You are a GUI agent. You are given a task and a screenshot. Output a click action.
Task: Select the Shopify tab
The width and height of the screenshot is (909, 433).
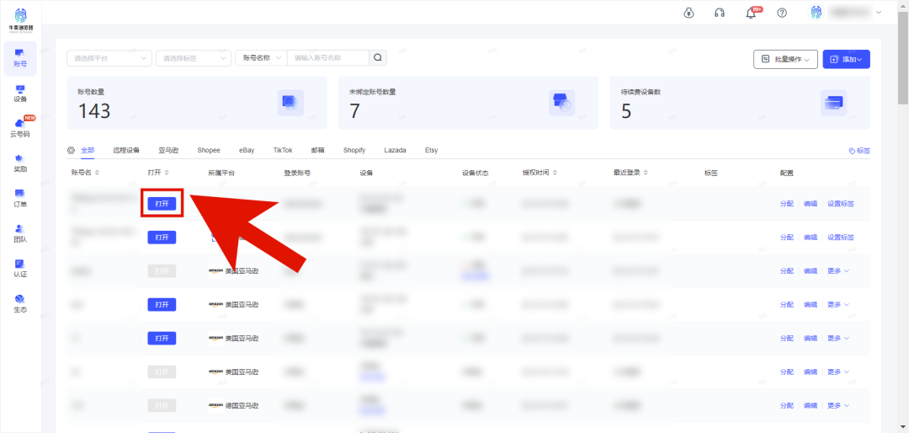tap(354, 150)
